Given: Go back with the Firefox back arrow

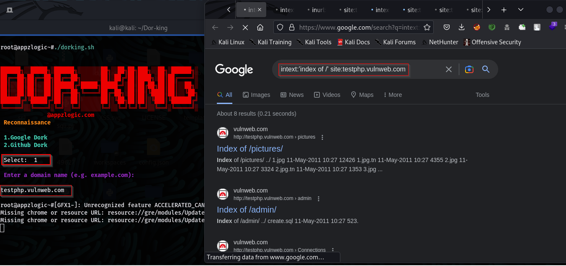Looking at the screenshot, I should (x=215, y=28).
